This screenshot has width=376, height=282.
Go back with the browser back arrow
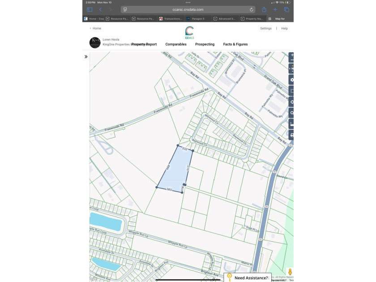tap(100, 9)
